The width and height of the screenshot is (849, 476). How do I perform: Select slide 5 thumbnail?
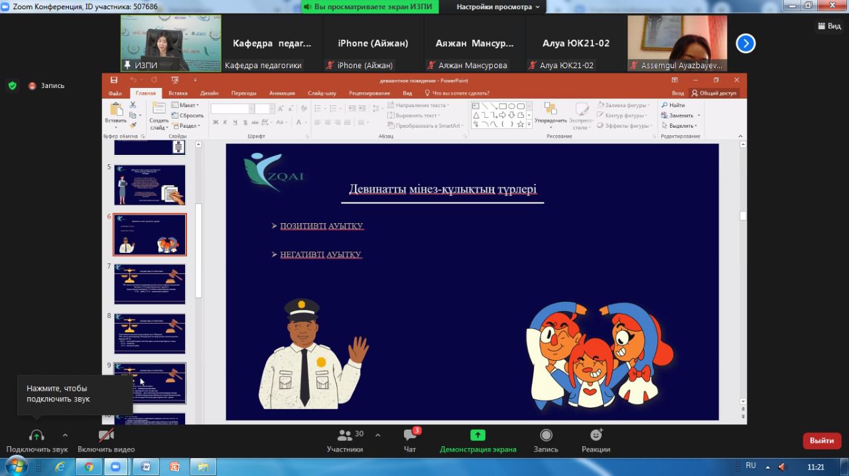(150, 185)
